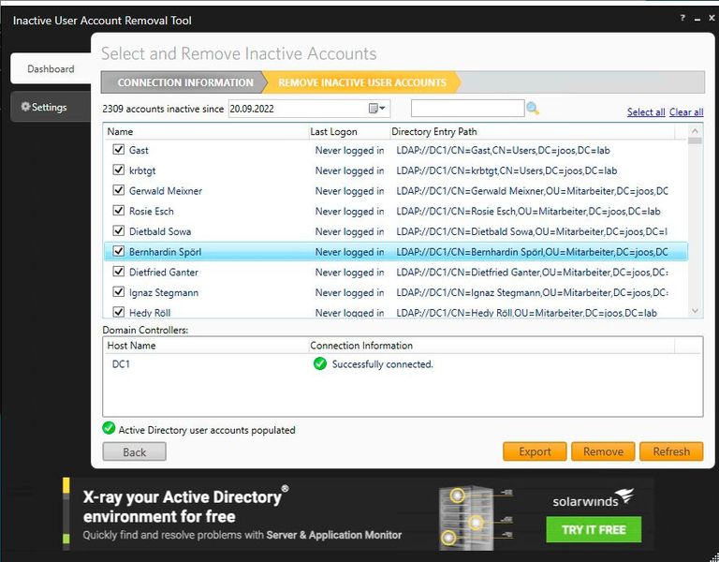Image resolution: width=719 pixels, height=562 pixels.
Task: Open the date picker calendar icon
Action: pyautogui.click(x=376, y=109)
